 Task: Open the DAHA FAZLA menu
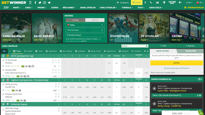[156, 8]
